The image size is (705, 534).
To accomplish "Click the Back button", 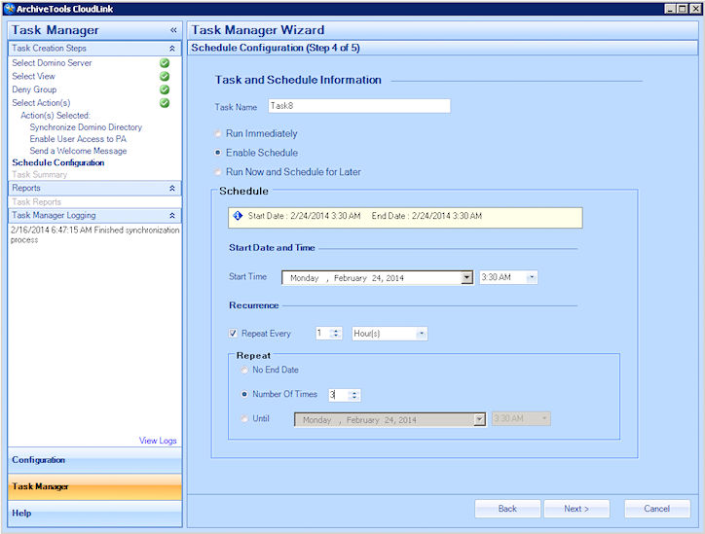I will pyautogui.click(x=507, y=509).
